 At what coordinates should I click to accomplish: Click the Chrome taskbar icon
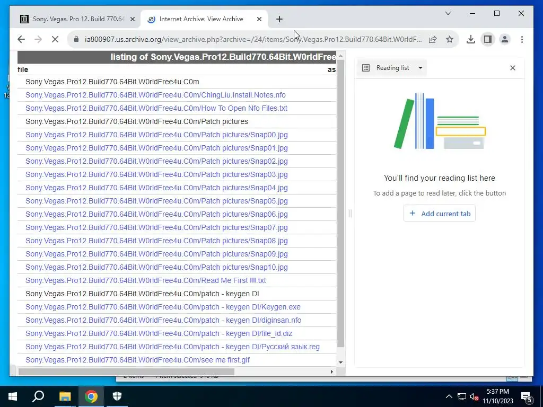point(91,396)
